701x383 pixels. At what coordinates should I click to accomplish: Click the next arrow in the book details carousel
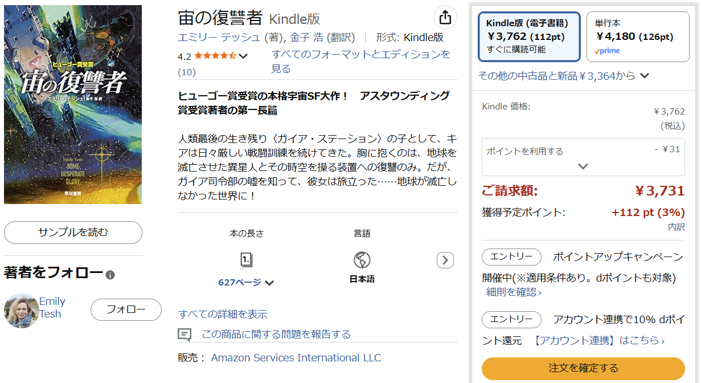[445, 260]
